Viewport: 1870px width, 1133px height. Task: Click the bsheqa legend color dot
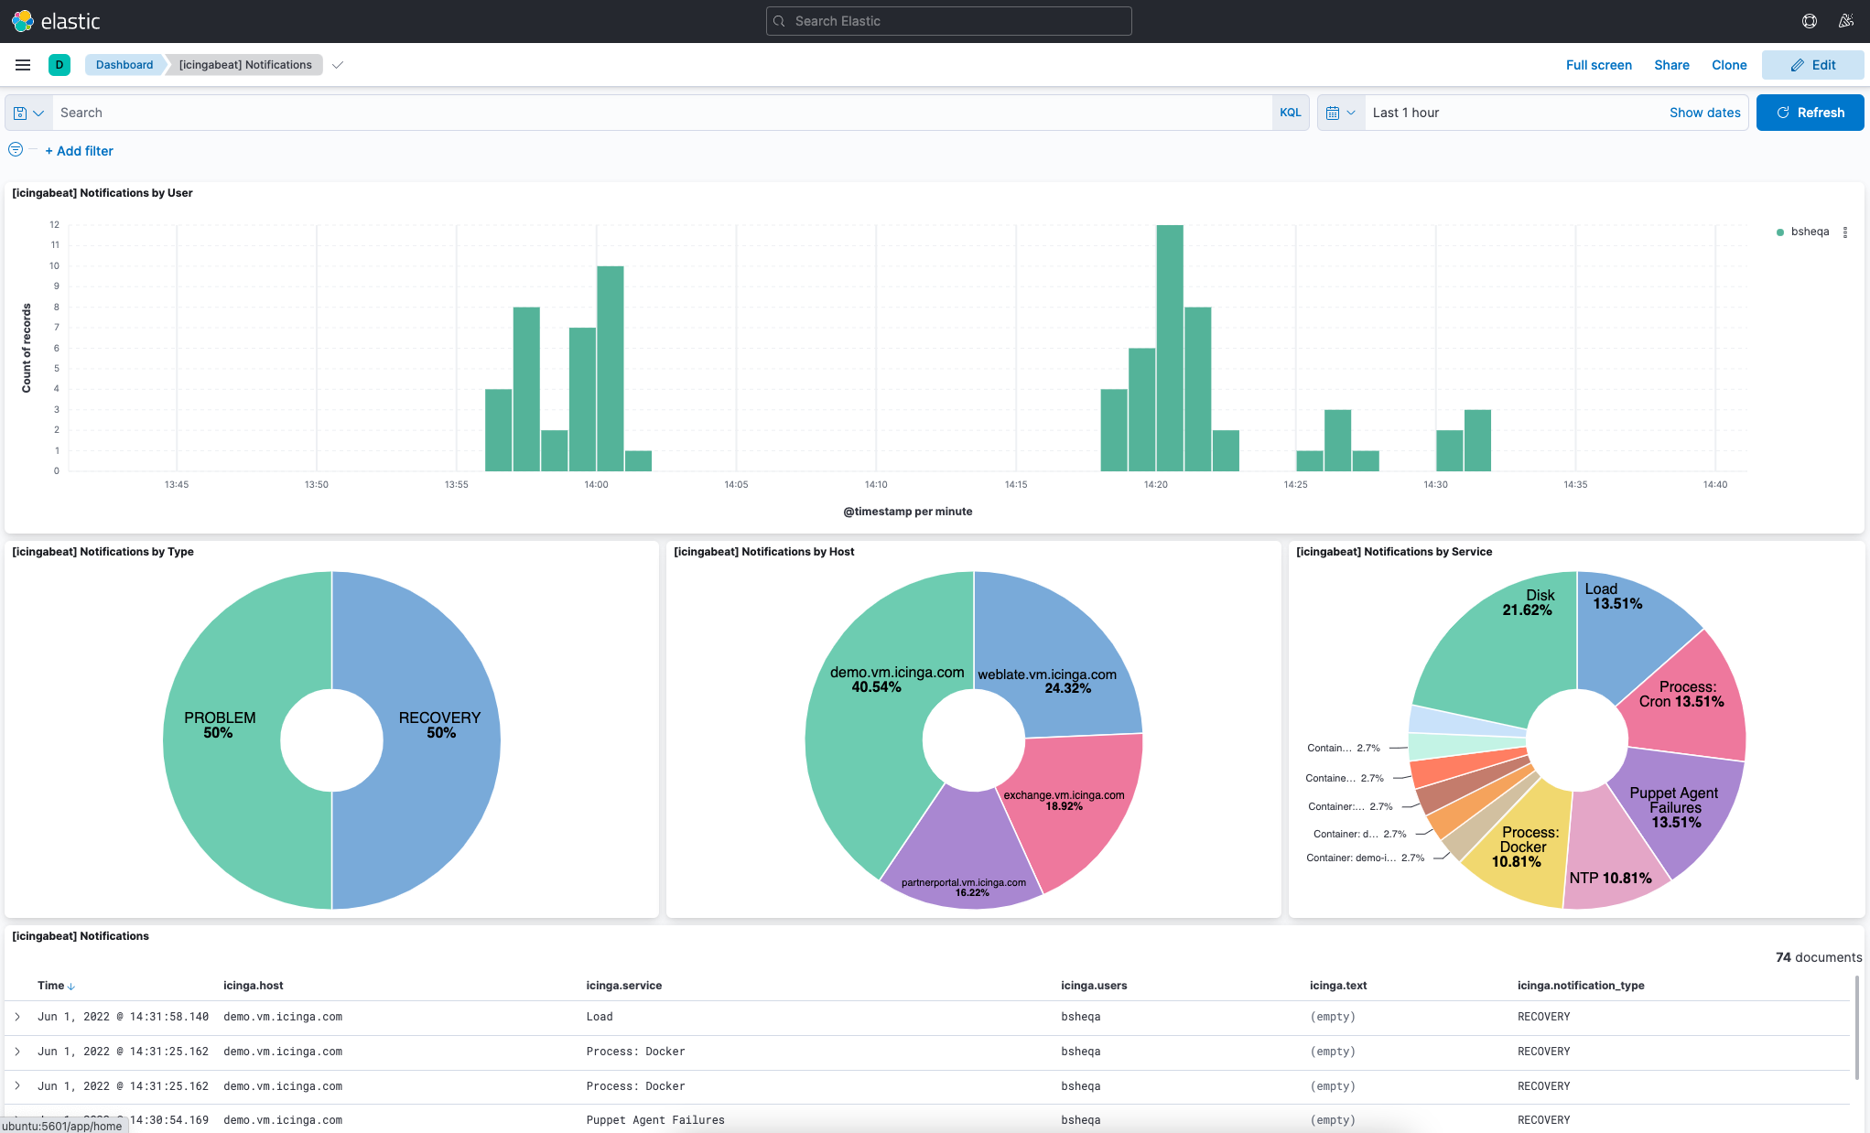1780,232
